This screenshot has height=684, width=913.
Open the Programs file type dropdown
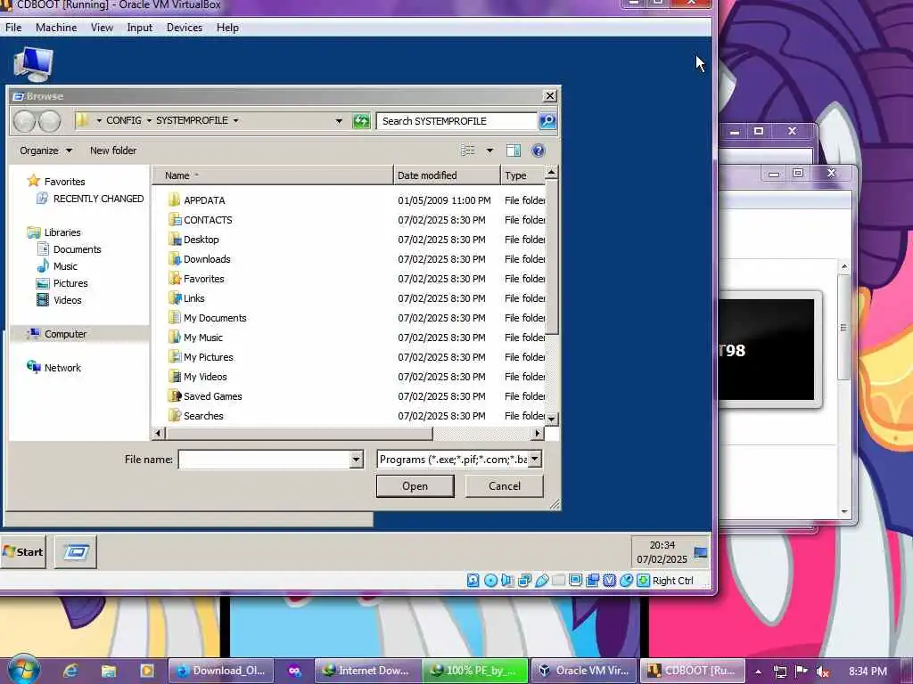pyautogui.click(x=534, y=460)
